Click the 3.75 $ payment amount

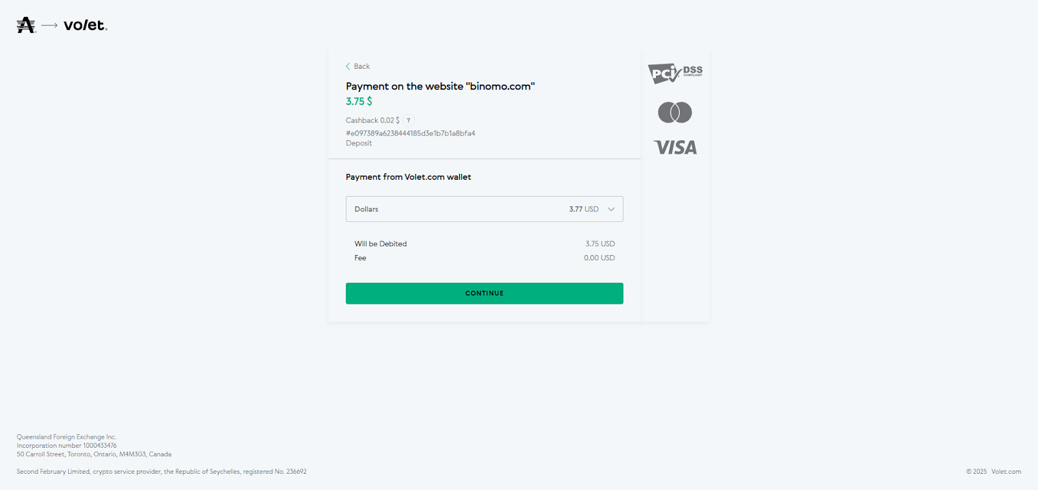coord(359,101)
